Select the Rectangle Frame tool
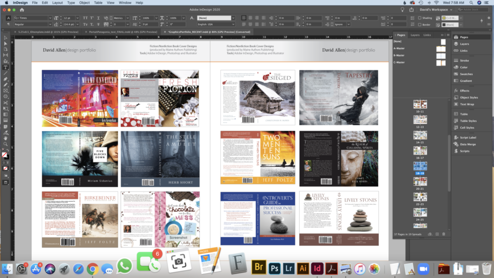494x278 pixels. click(x=5, y=91)
